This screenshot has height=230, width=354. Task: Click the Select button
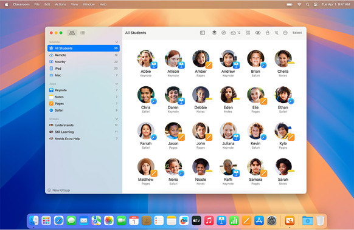click(297, 33)
